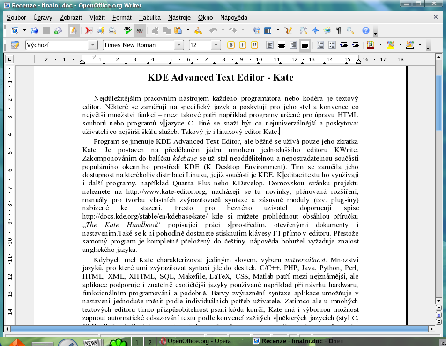This screenshot has height=346, width=446.
Task: Open the Nástroje menu
Action: coord(179,18)
